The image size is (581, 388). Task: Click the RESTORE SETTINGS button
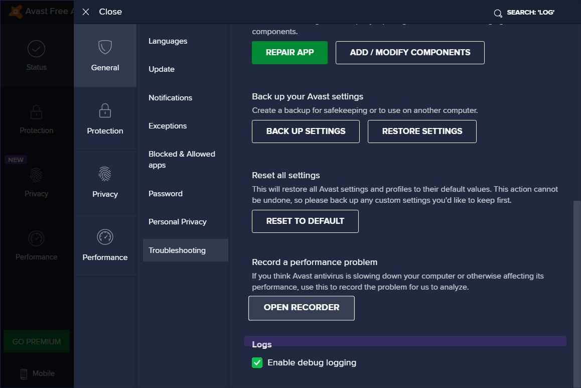(422, 131)
